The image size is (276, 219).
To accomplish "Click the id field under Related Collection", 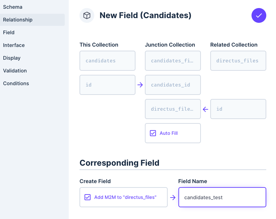I will [238, 109].
